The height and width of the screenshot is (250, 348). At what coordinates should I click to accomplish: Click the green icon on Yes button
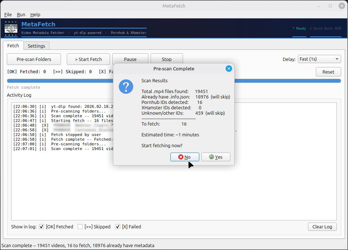point(211,157)
